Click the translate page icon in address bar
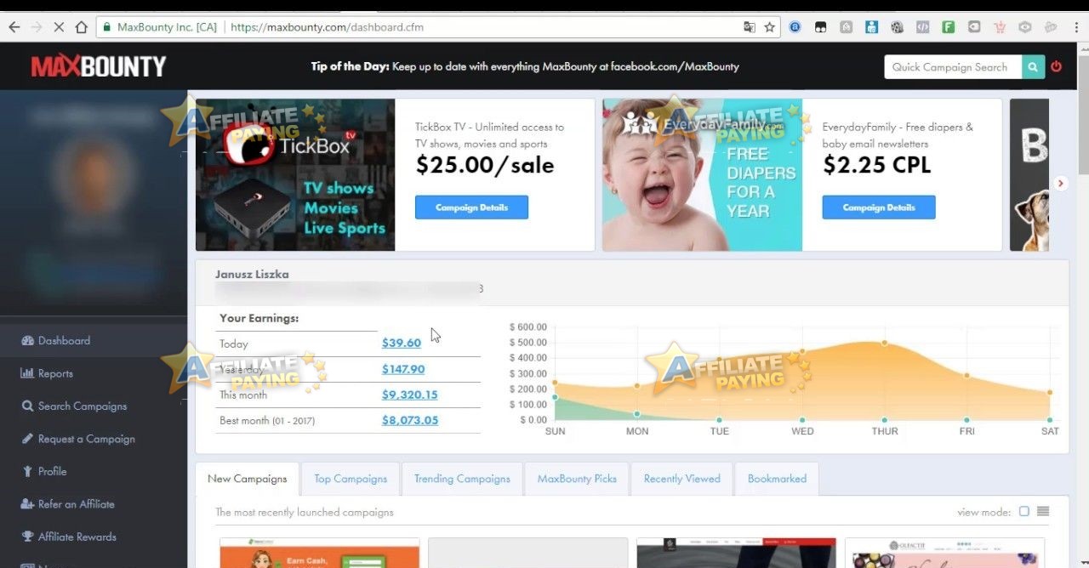 pos(750,27)
